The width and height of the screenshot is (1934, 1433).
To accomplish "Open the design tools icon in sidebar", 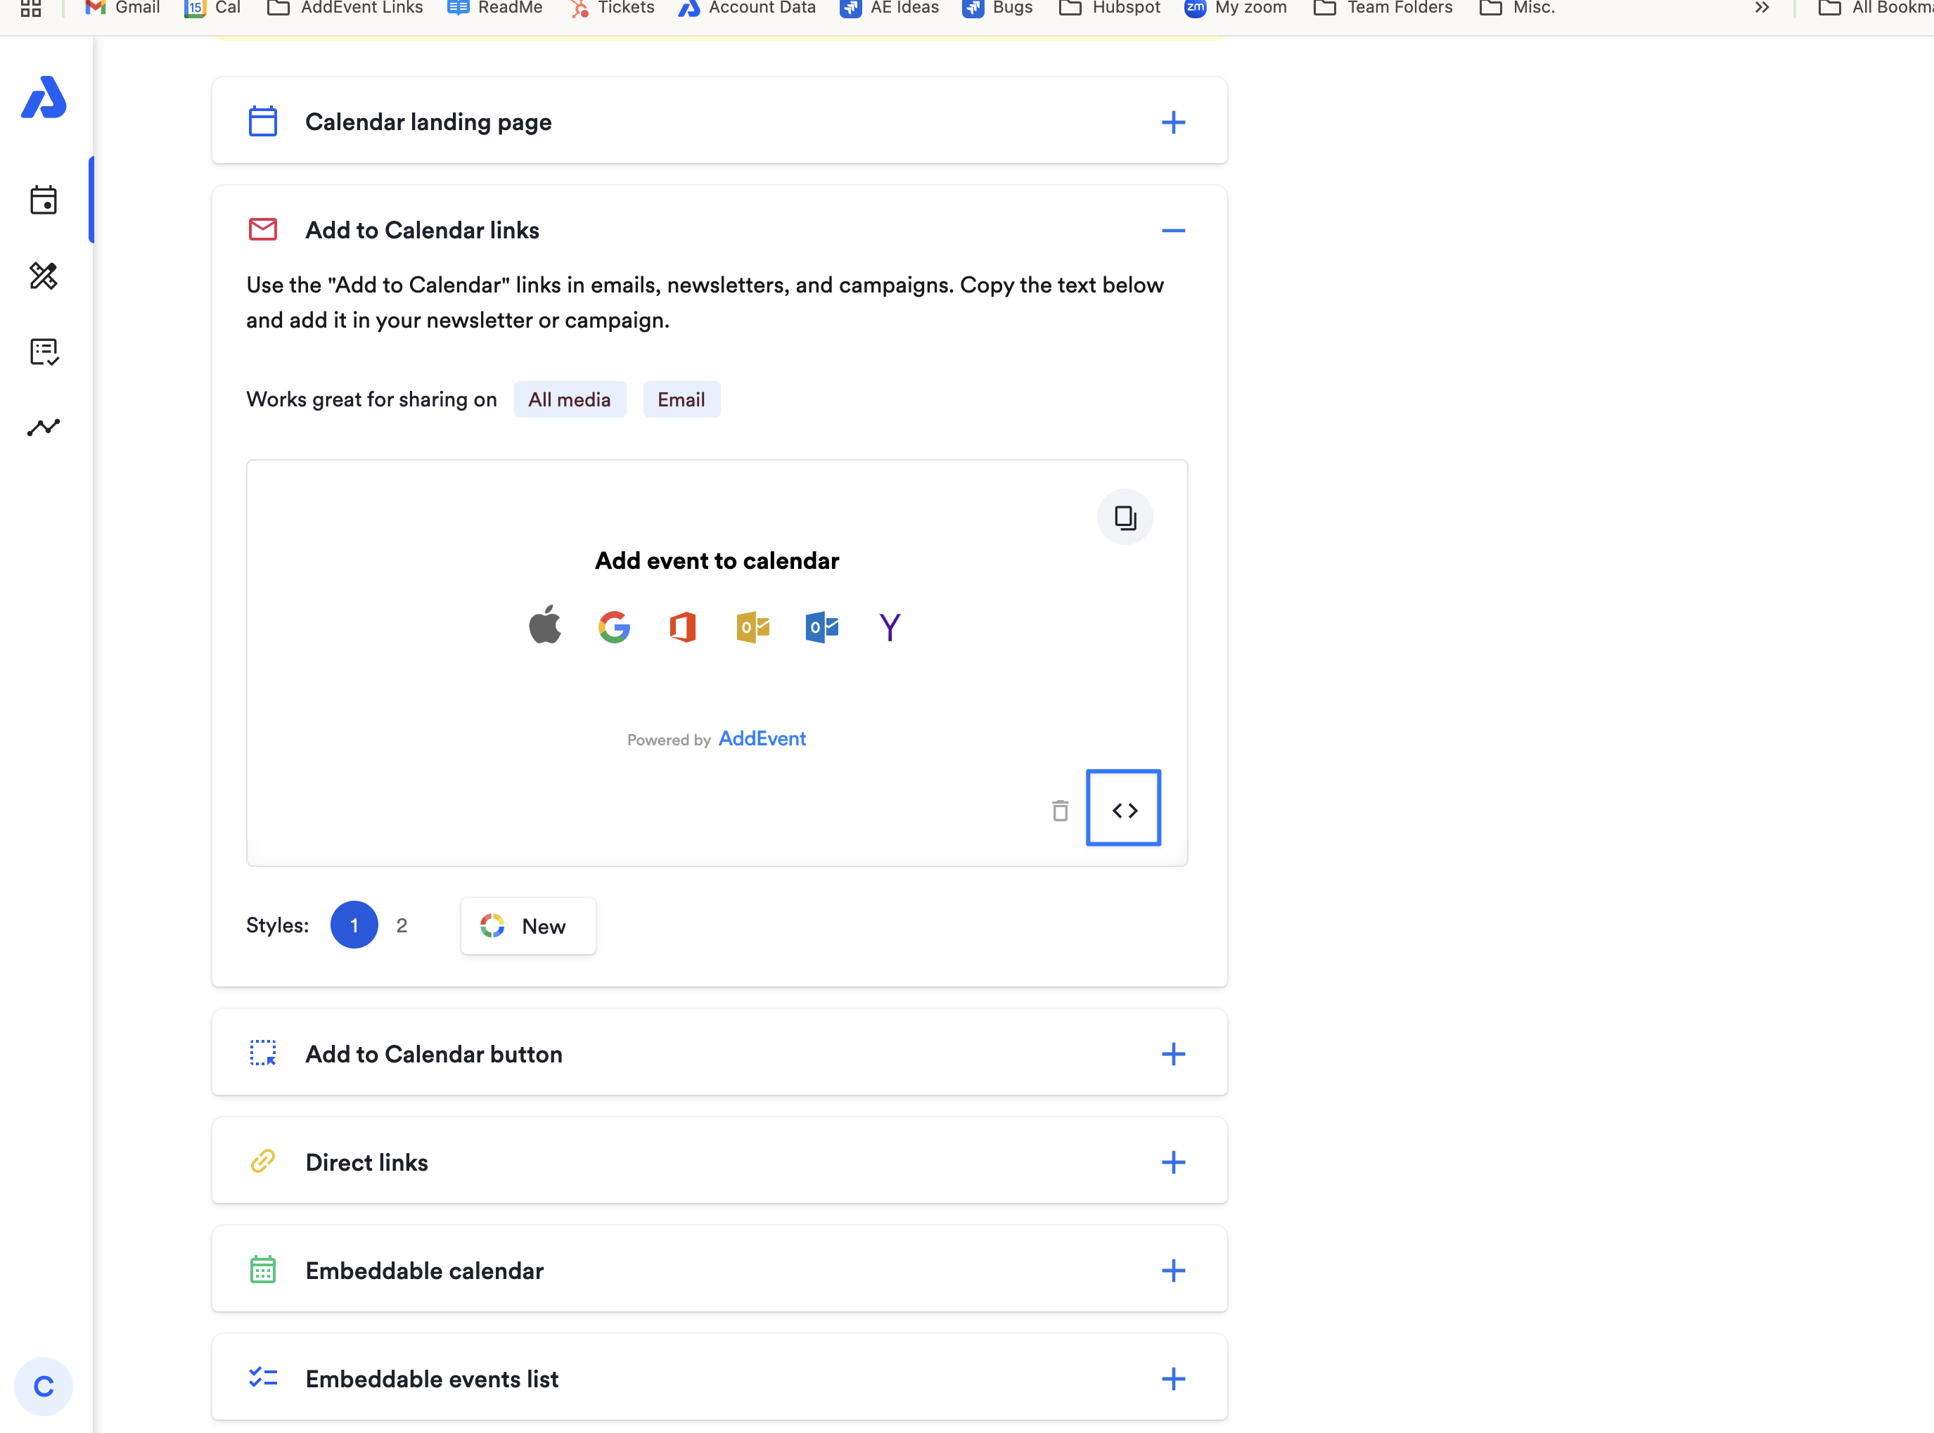I will click(x=44, y=276).
